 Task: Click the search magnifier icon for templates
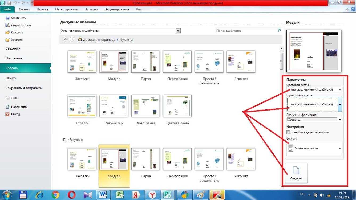pos(279,31)
